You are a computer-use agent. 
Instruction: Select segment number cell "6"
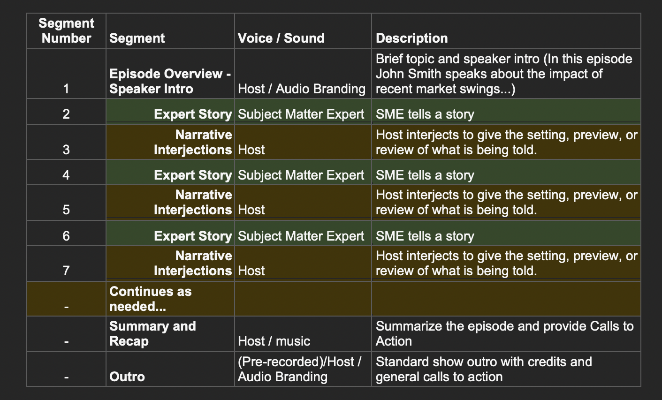[66, 234]
